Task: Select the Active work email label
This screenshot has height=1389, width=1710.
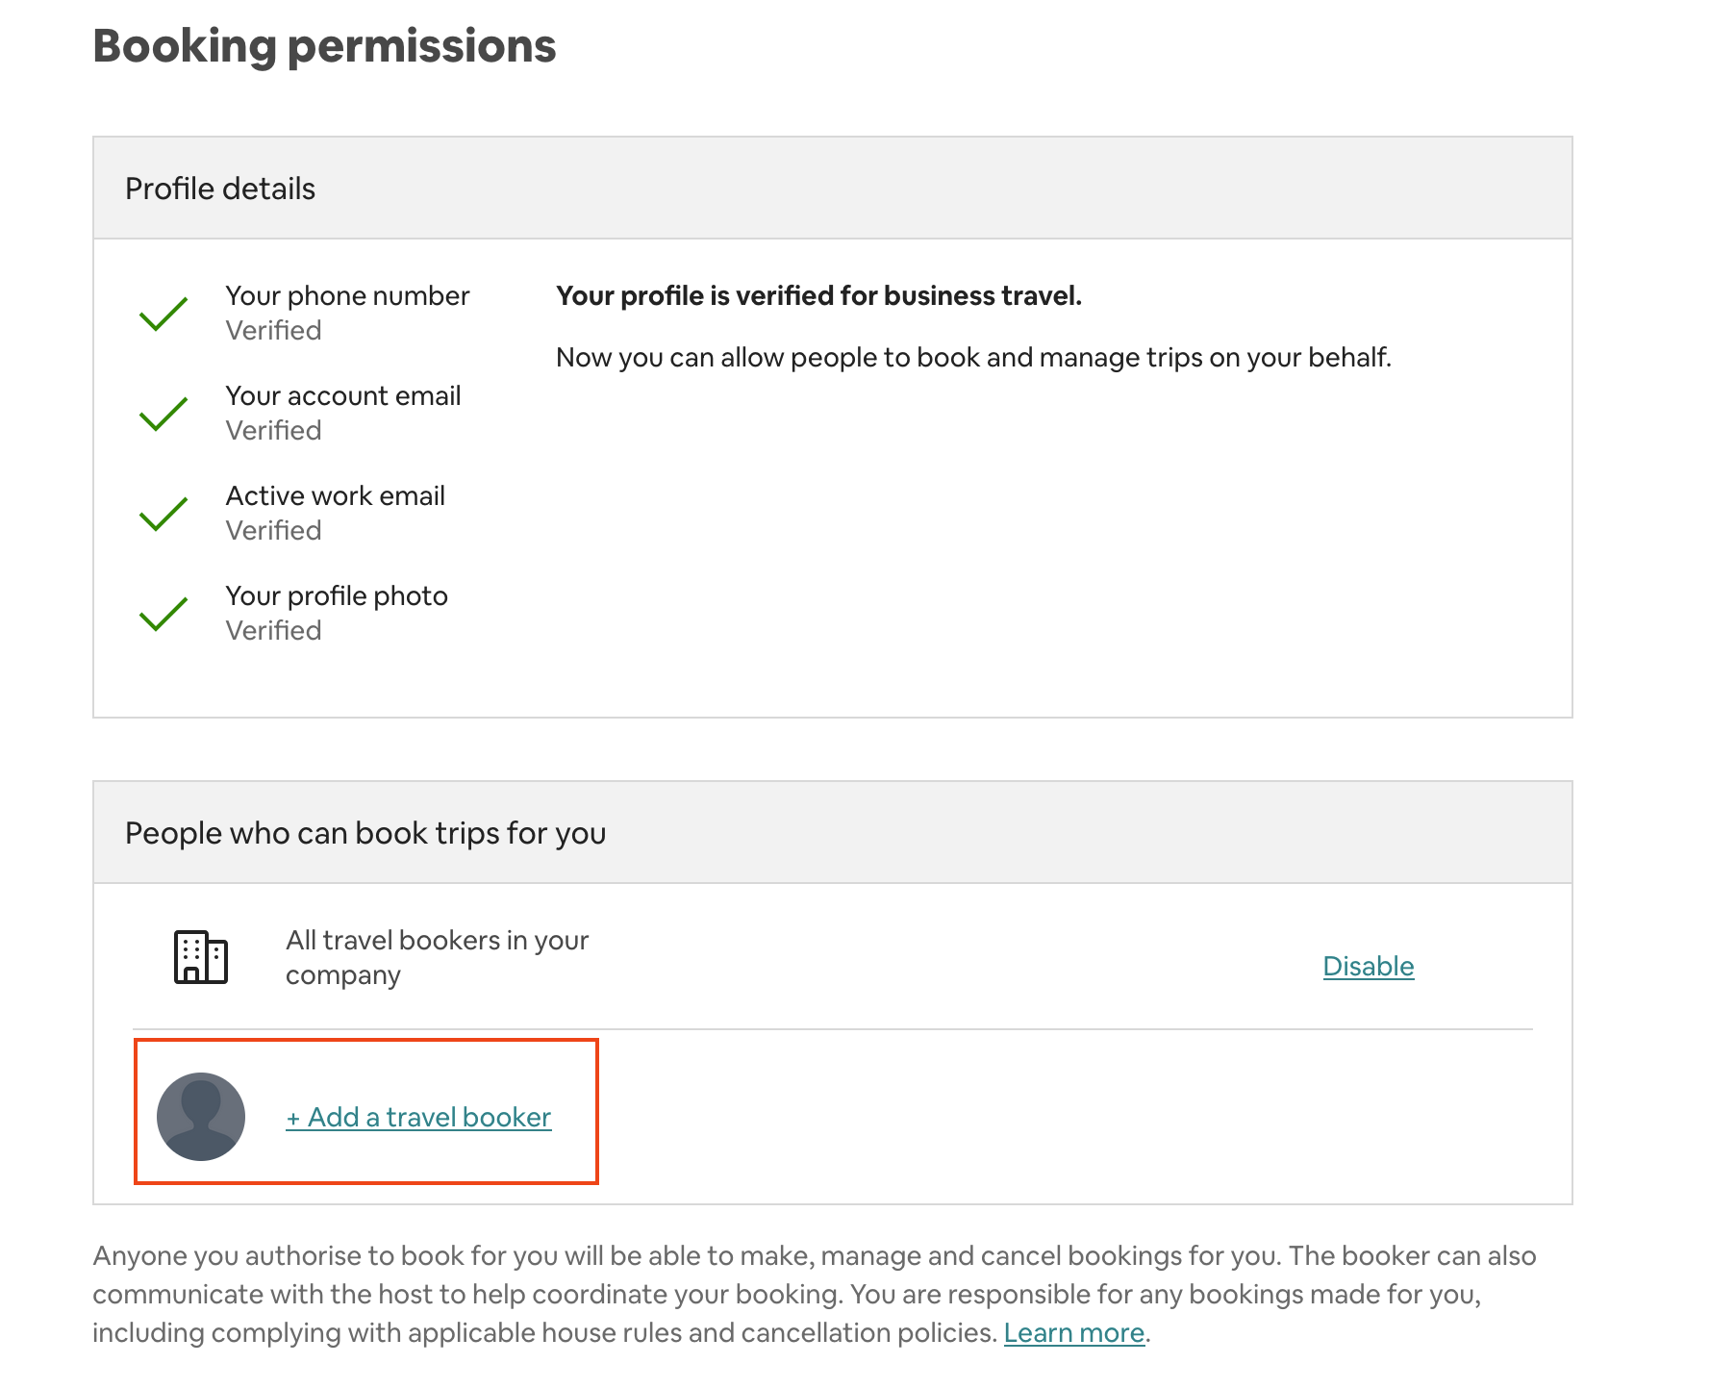Action: pyautogui.click(x=335, y=495)
